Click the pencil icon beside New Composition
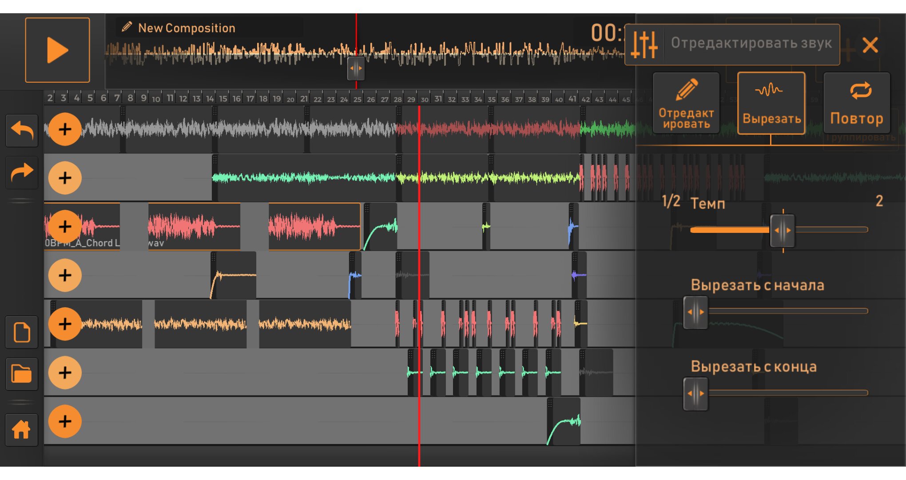The image size is (906, 480). 127,28
